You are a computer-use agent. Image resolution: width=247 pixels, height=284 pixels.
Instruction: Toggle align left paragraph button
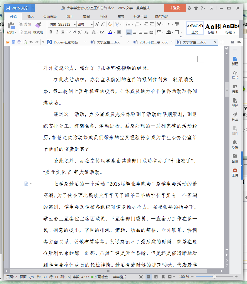pos(129,32)
